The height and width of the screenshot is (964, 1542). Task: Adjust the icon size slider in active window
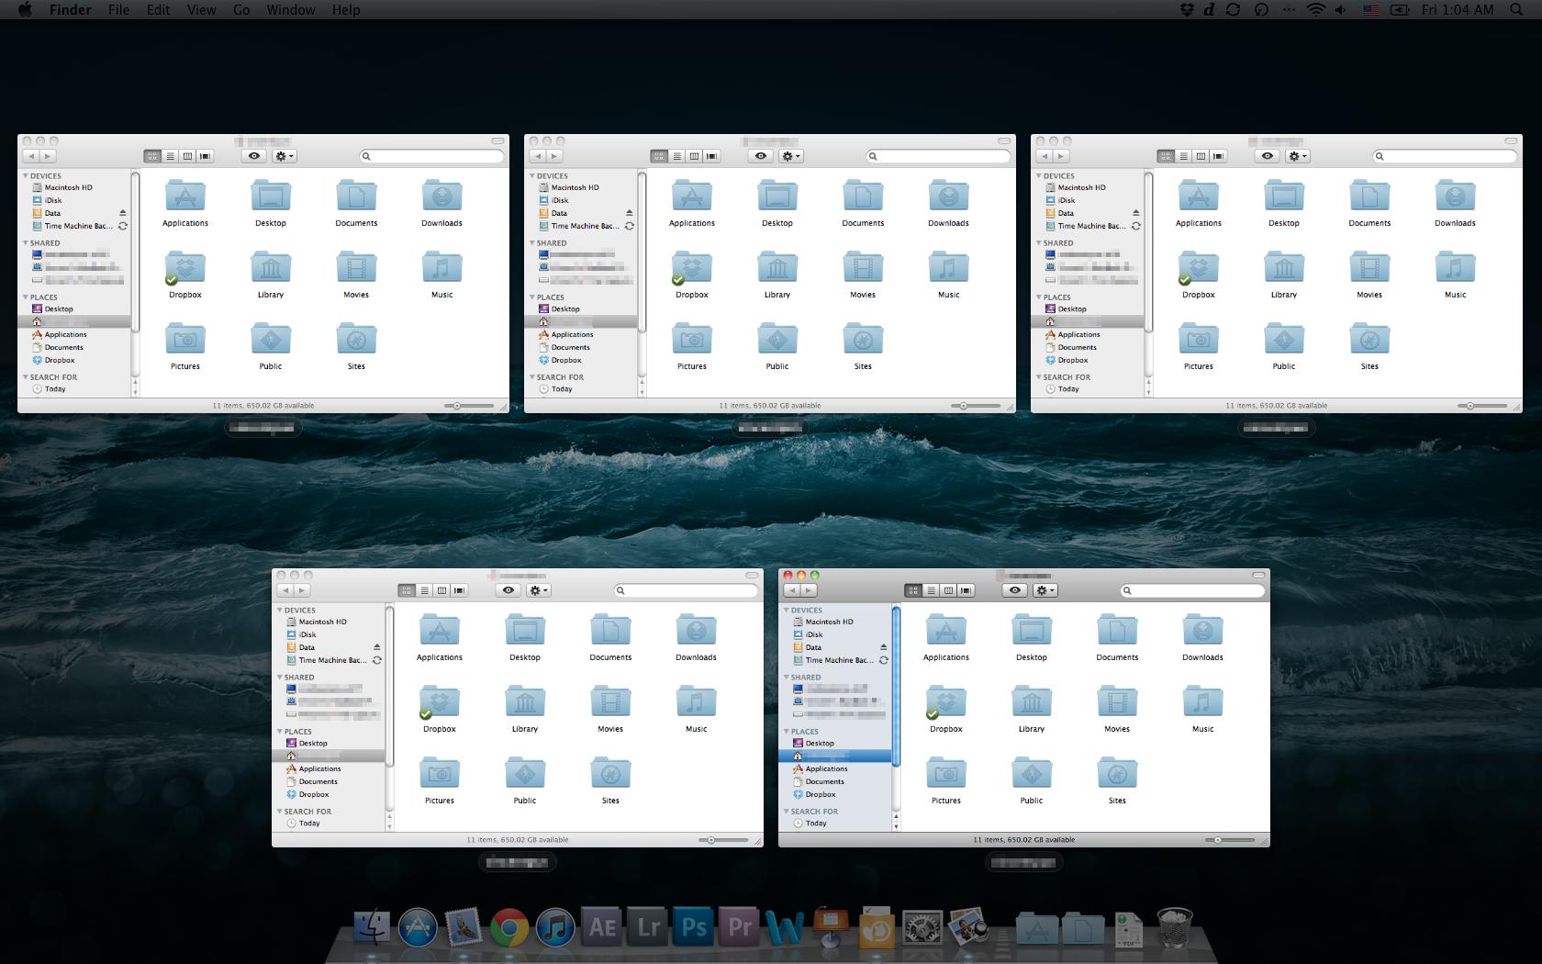pos(1218,840)
